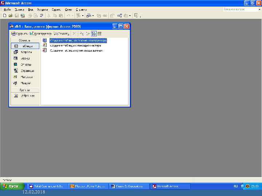Click the 'Введите вопрос' help input box
262x196 pixels.
[241, 9]
